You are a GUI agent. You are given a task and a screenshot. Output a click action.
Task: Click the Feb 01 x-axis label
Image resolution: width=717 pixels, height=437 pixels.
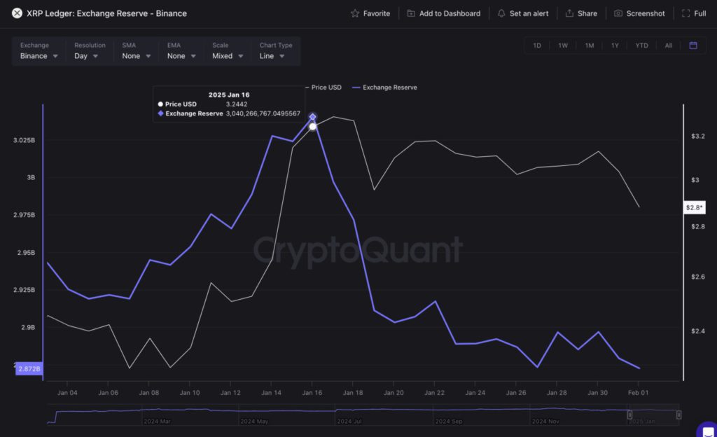pyautogui.click(x=638, y=393)
